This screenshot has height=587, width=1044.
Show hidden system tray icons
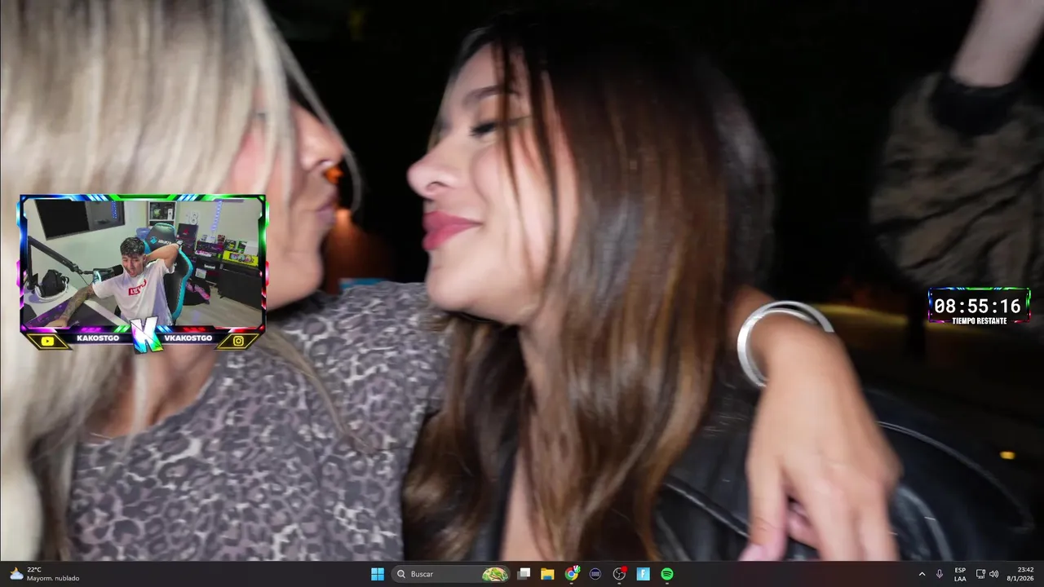point(922,574)
